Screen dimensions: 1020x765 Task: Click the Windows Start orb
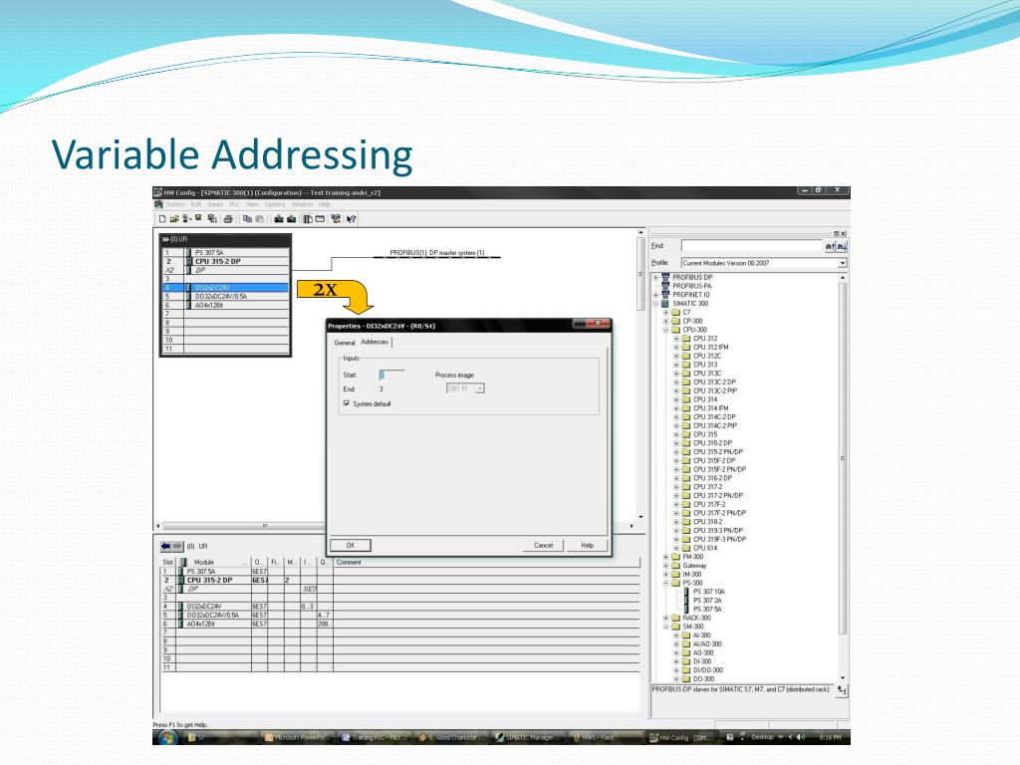(167, 738)
